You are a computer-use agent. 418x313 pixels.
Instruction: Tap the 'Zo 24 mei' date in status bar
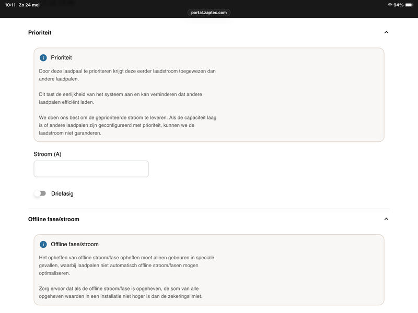[29, 5]
